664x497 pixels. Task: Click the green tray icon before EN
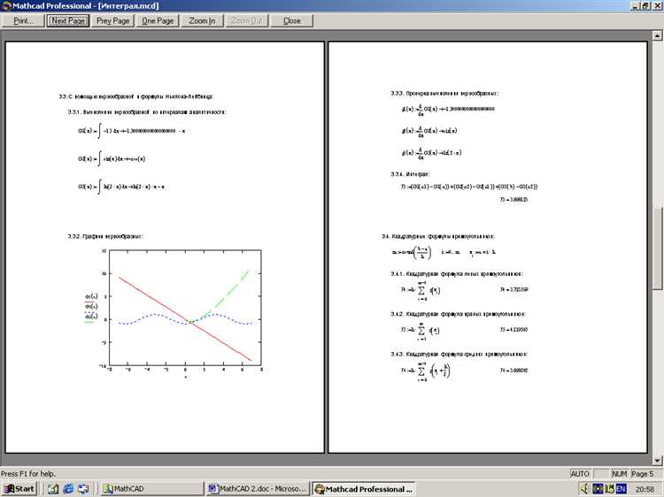point(609,489)
